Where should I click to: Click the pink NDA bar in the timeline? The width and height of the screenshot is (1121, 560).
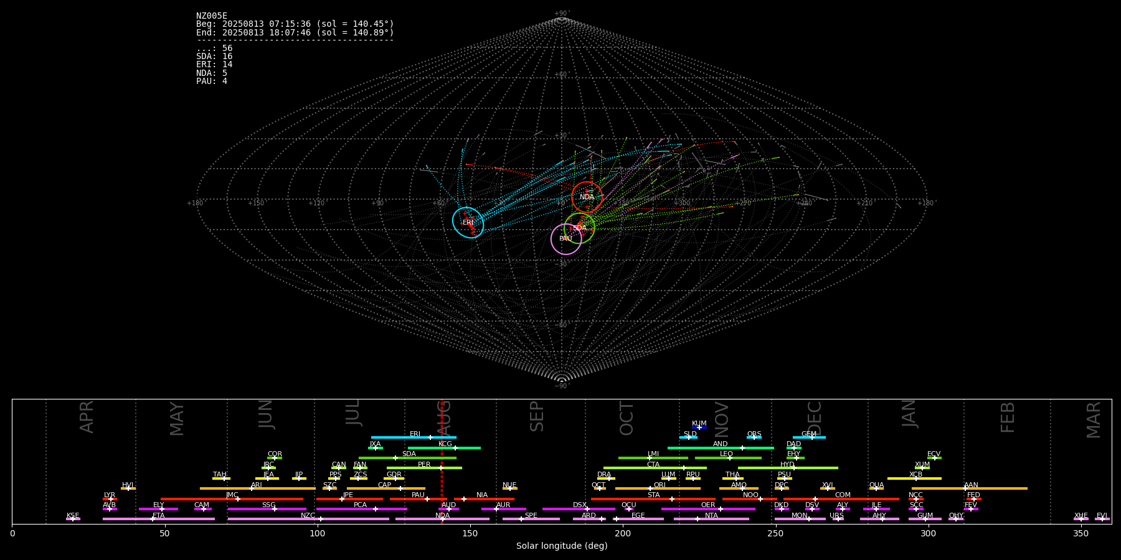click(442, 519)
